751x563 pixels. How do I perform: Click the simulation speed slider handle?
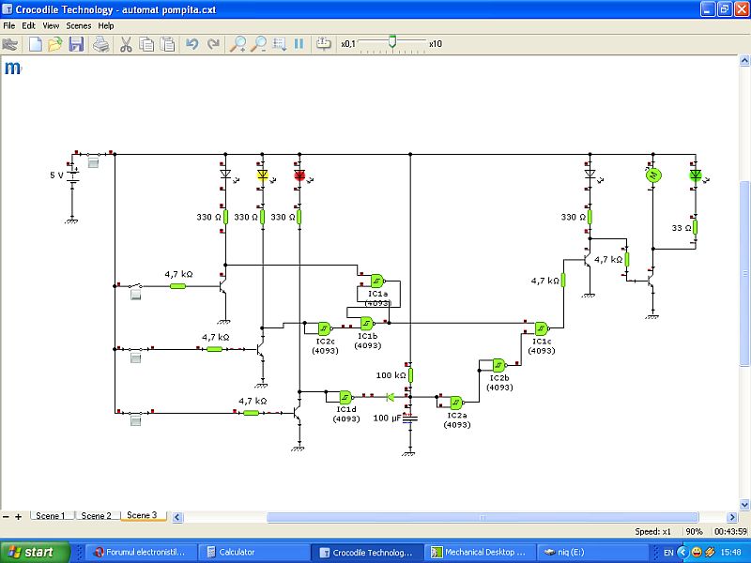(x=392, y=42)
